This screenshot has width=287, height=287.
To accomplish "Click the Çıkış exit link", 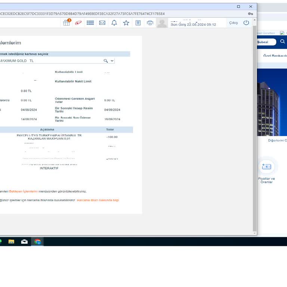I will coord(233,23).
